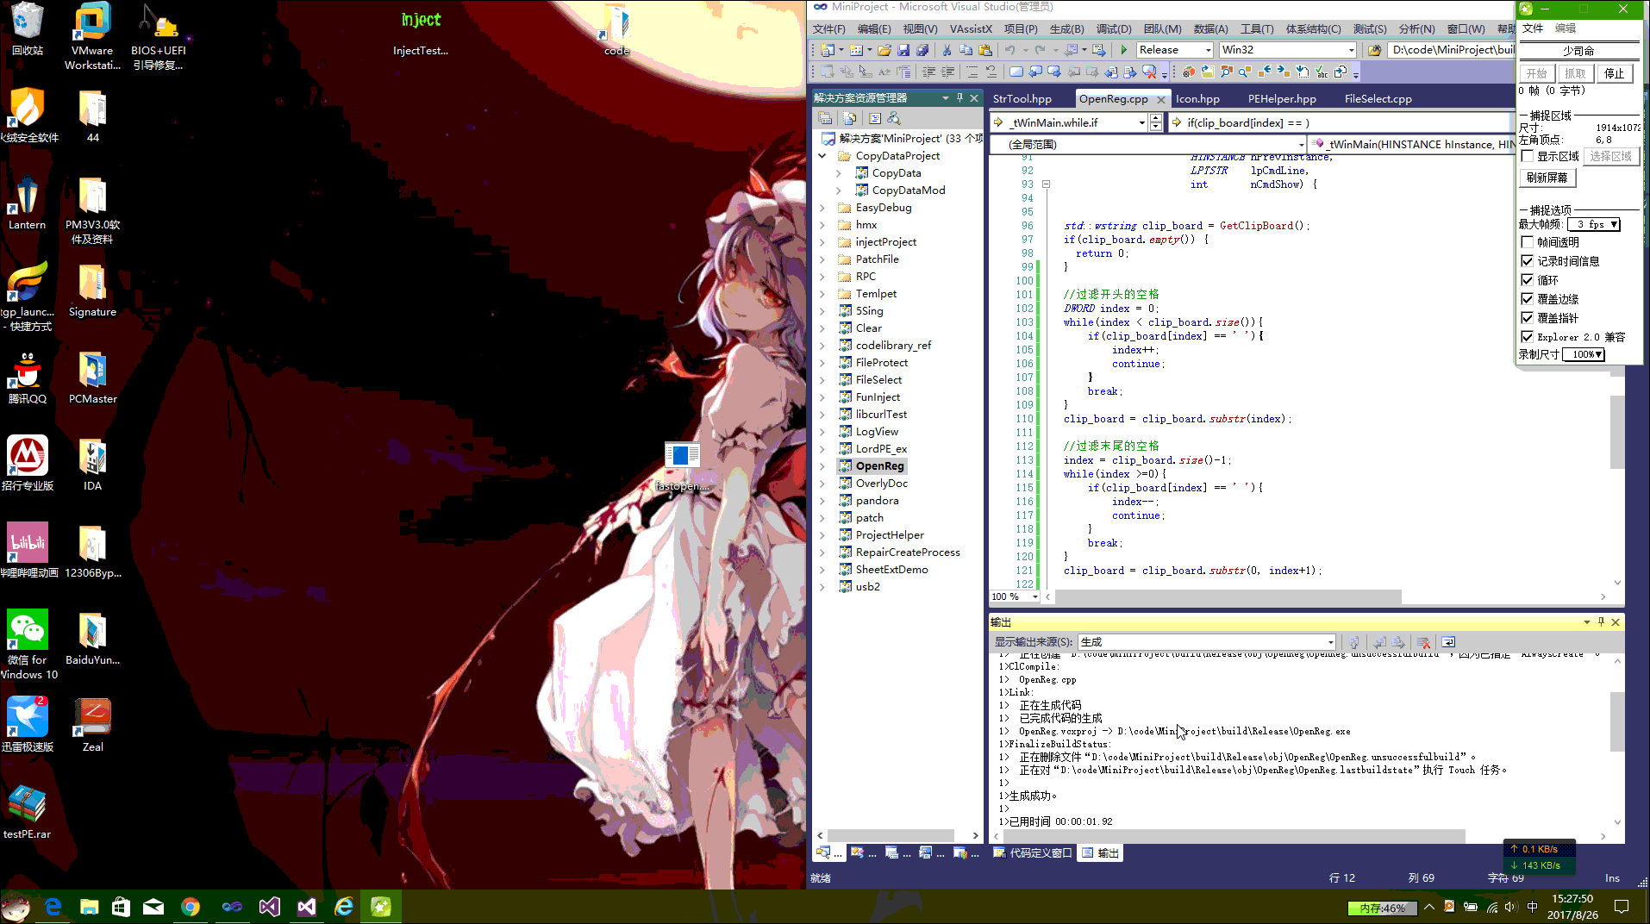Image resolution: width=1650 pixels, height=924 pixels.
Task: Open the Windows Store taskbar icon
Action: click(122, 907)
